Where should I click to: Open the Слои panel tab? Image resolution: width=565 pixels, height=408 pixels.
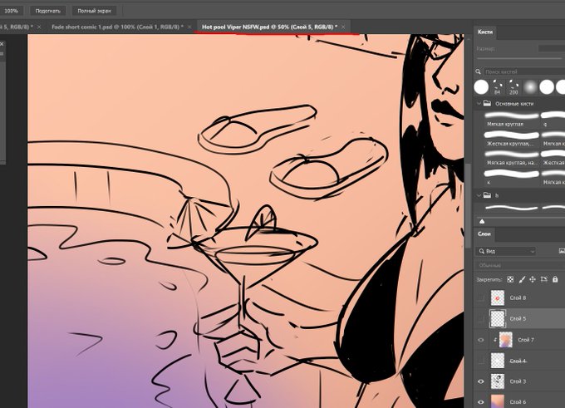tap(484, 234)
